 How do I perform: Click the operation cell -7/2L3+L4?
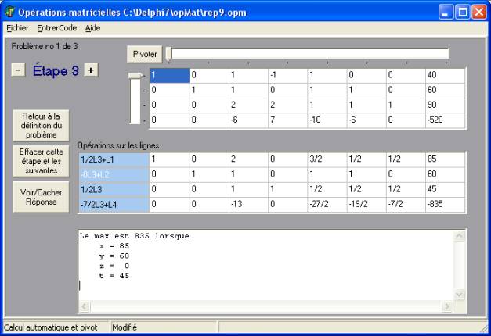[114, 205]
